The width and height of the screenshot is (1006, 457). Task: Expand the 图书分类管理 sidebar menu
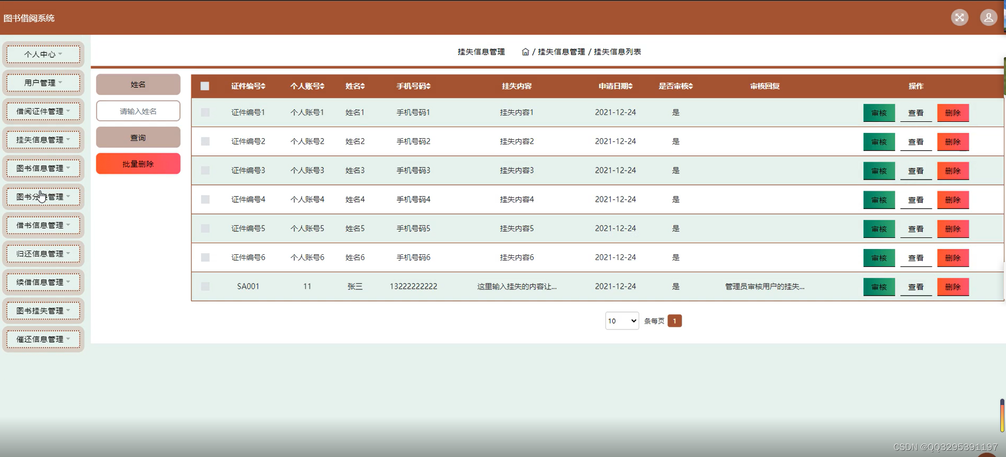pyautogui.click(x=43, y=196)
